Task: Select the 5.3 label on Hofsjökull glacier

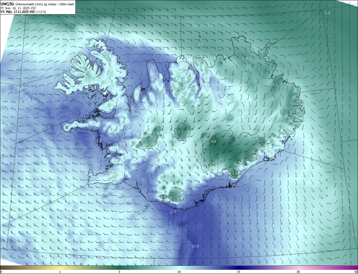Action: pyautogui.click(x=180, y=132)
